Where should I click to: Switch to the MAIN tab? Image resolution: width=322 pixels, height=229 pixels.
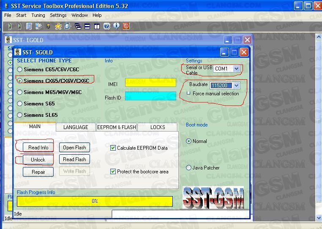(x=35, y=127)
